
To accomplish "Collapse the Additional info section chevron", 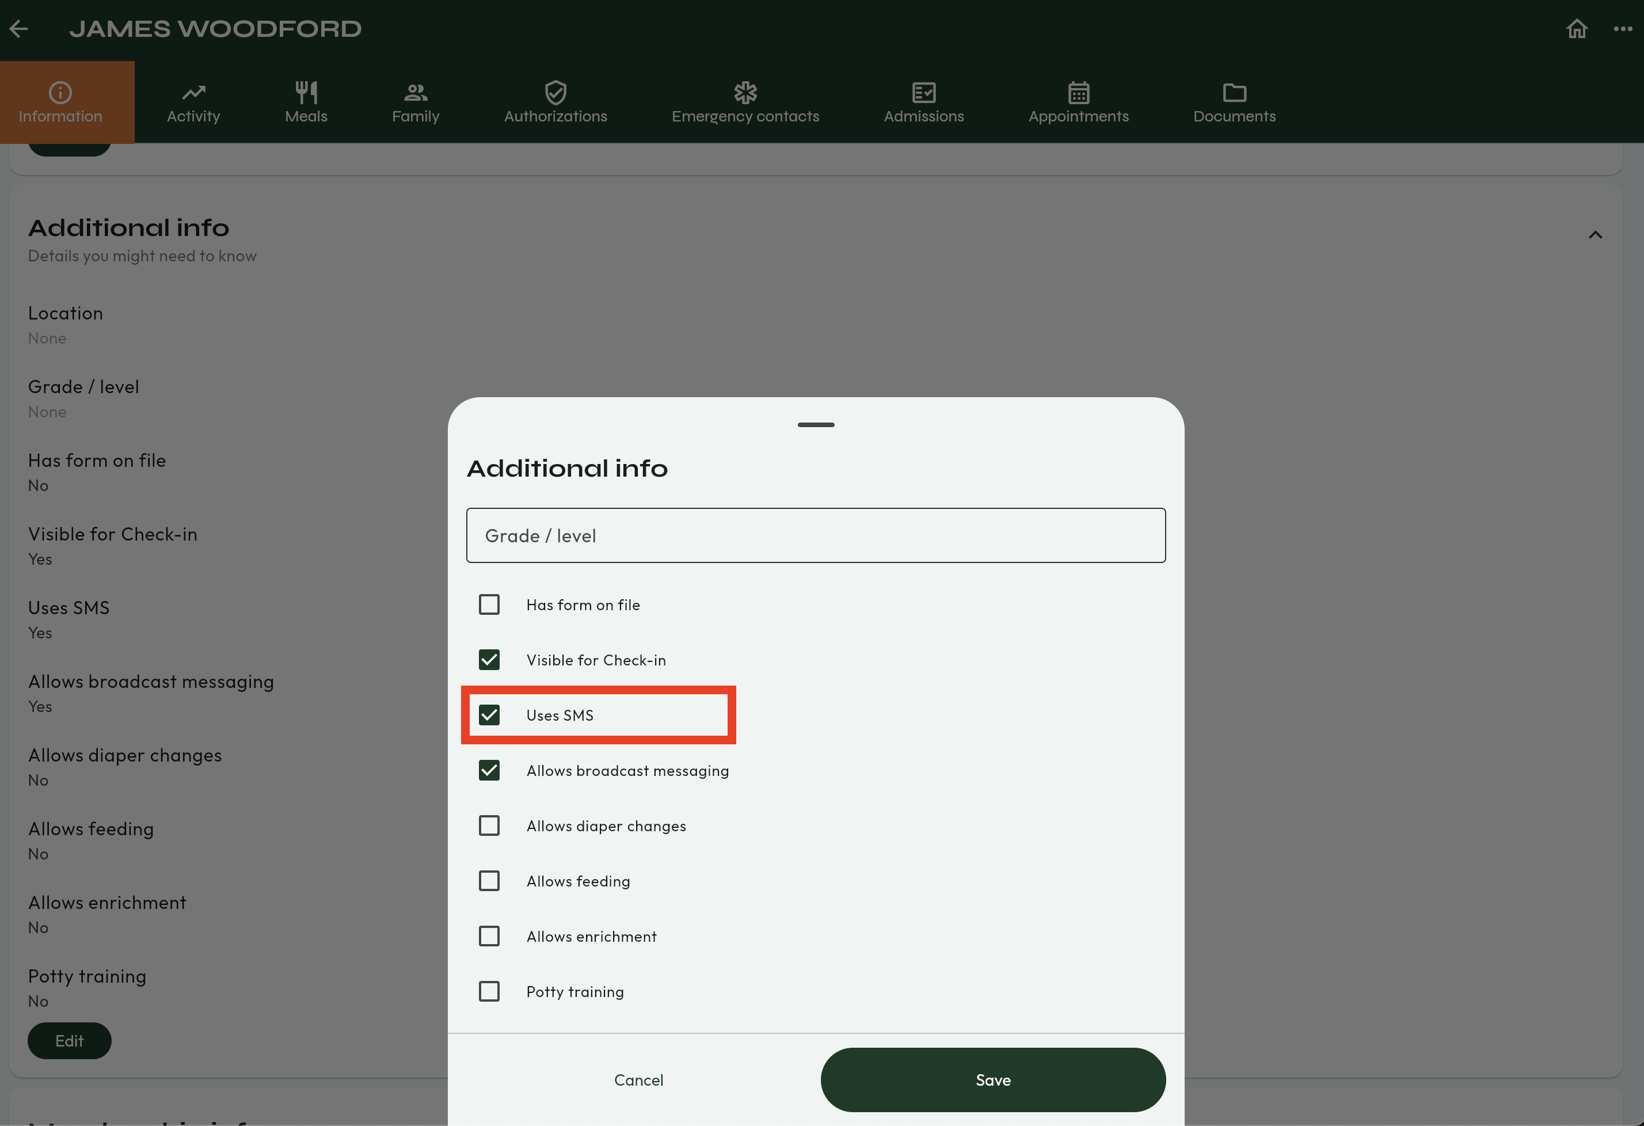I will [1594, 235].
